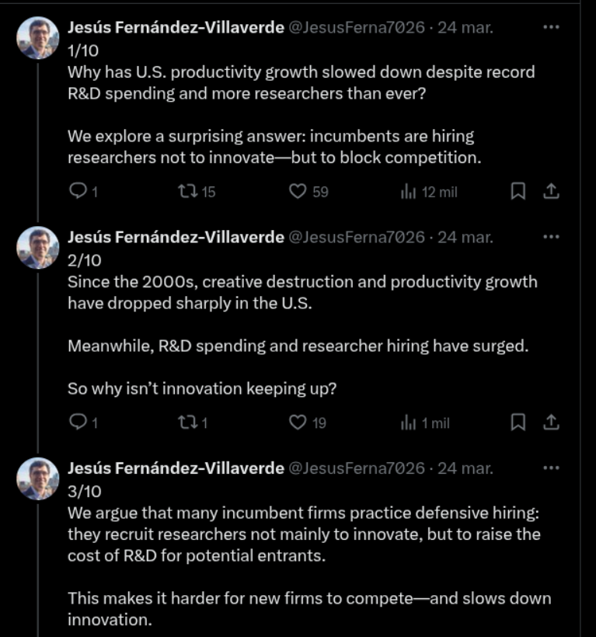Bookmark the 1/10 tweet
596x637 pixels.
tap(518, 191)
